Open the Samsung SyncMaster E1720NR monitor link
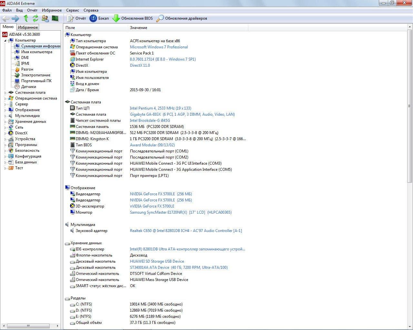 click(181, 212)
